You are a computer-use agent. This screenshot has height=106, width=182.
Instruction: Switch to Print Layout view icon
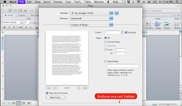19,103
